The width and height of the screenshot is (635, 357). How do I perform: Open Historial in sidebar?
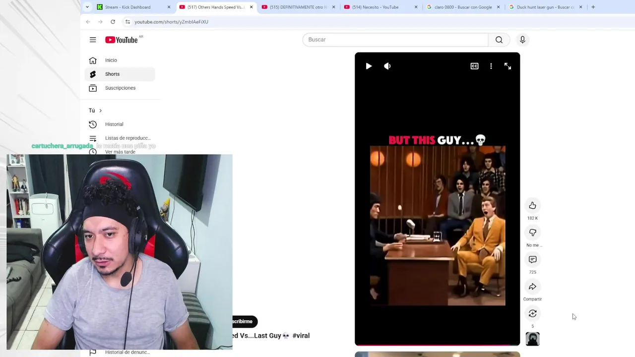(x=120, y=124)
